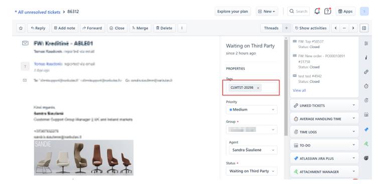Open the New menu
The width and height of the screenshot is (391, 184).
tap(267, 12)
